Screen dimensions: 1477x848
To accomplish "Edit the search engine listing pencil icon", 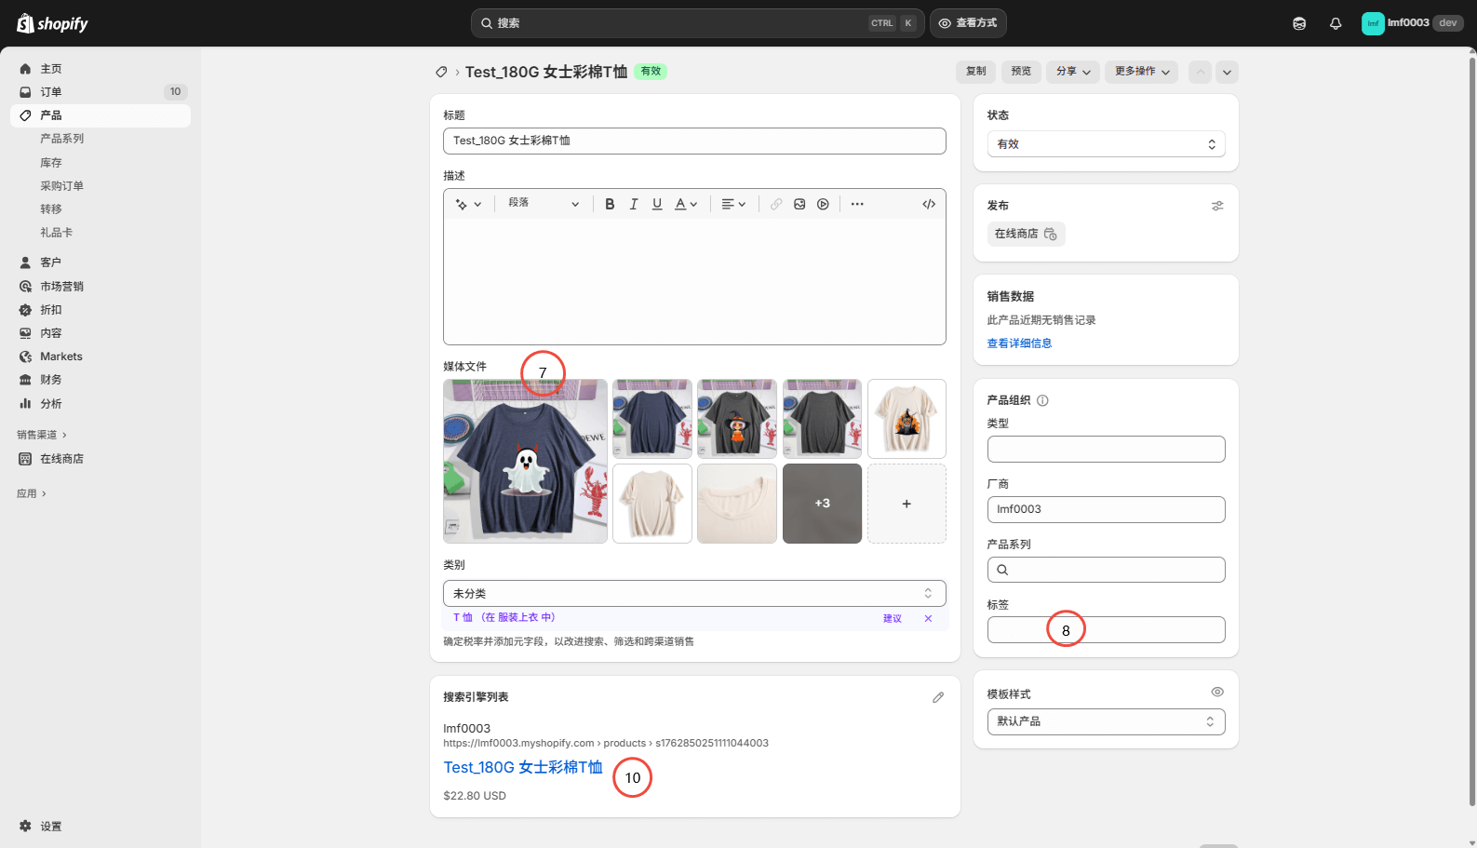I will [x=938, y=697].
